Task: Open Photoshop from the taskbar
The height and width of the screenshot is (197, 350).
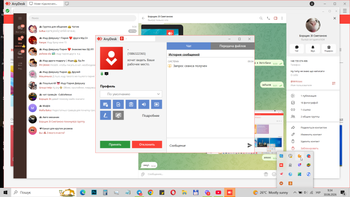Action: coord(94,192)
